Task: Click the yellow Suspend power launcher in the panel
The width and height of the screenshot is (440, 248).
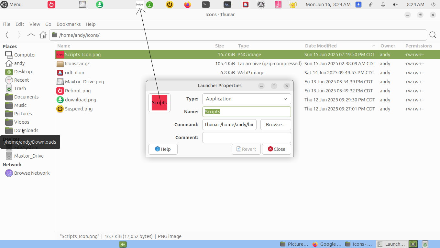Action: pyautogui.click(x=170, y=5)
